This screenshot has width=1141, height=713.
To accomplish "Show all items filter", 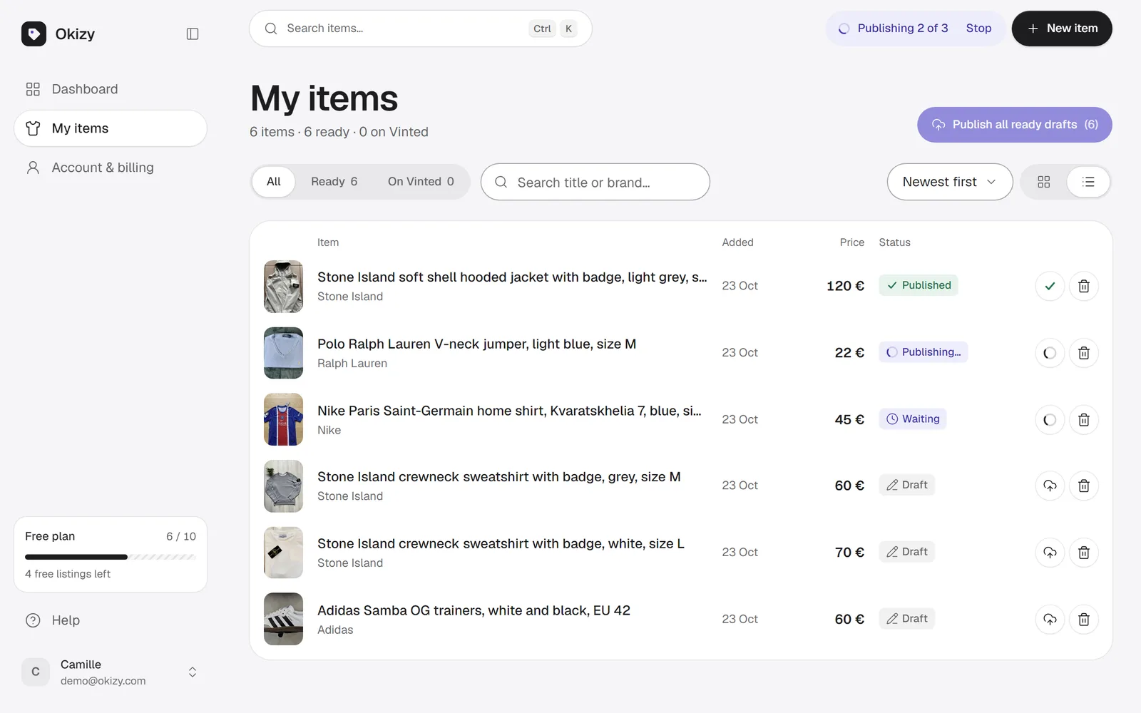I will [274, 182].
